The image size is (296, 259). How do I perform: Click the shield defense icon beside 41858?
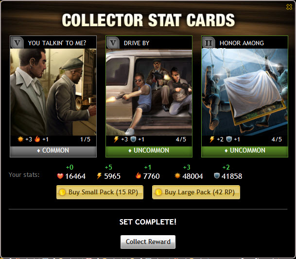tap(217, 176)
